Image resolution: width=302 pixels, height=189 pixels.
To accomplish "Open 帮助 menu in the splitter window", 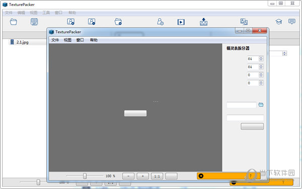I will coord(94,40).
